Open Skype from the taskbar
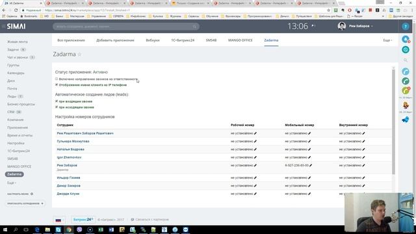Viewport: 416px width, 234px height. pos(58,229)
